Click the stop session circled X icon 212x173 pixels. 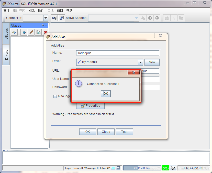click(157, 18)
